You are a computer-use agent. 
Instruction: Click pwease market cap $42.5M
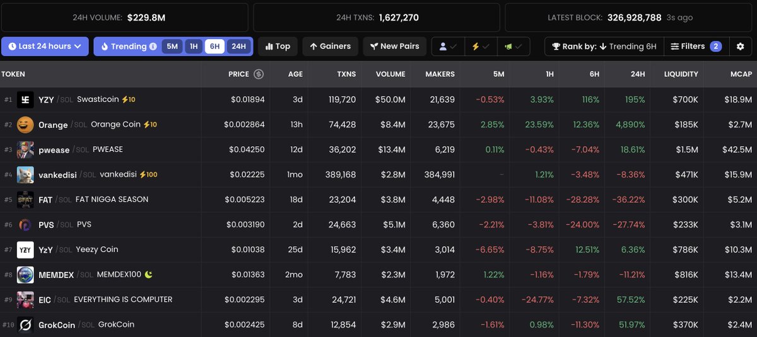(738, 150)
